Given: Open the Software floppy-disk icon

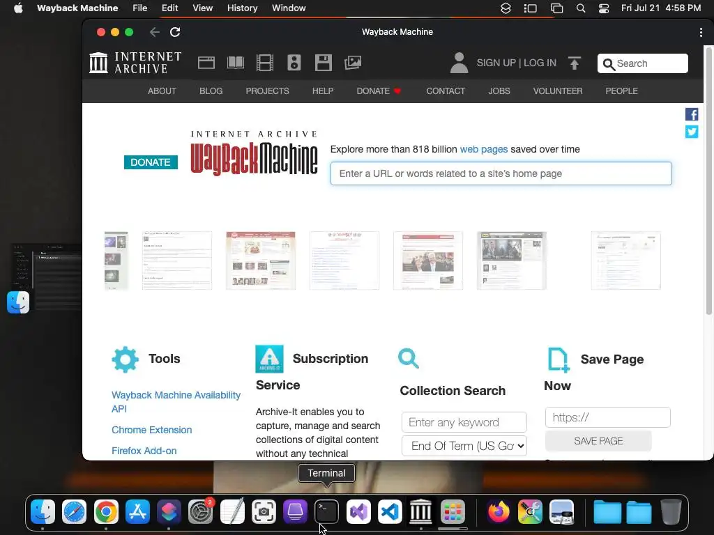Looking at the screenshot, I should [324, 63].
